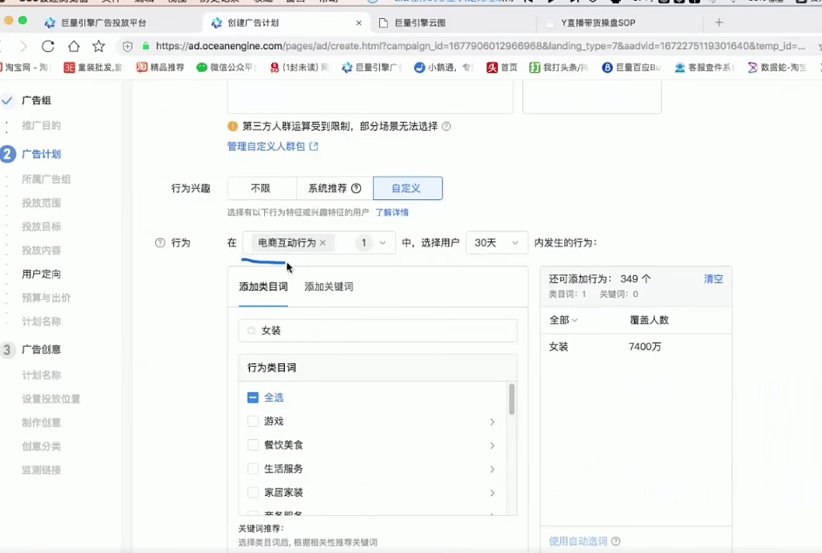Go to 预算与出价 in sidebar

[46, 298]
